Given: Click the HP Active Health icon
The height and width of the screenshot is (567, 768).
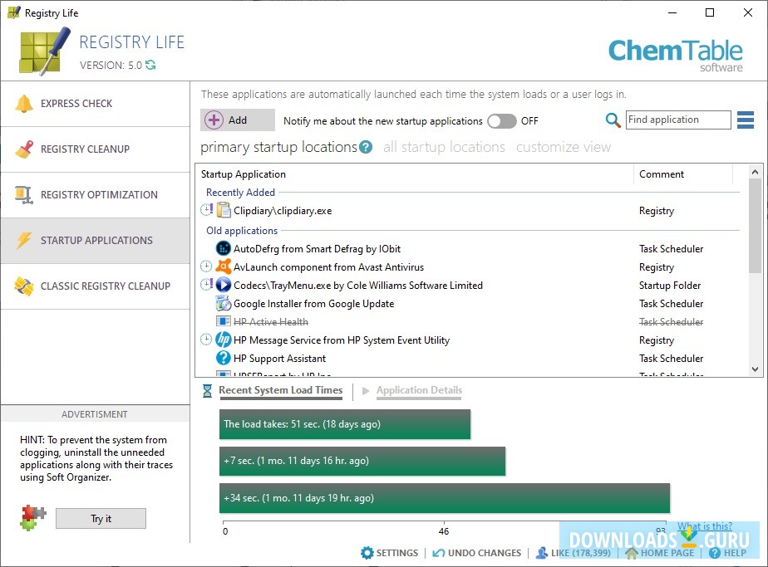Looking at the screenshot, I should coord(224,321).
